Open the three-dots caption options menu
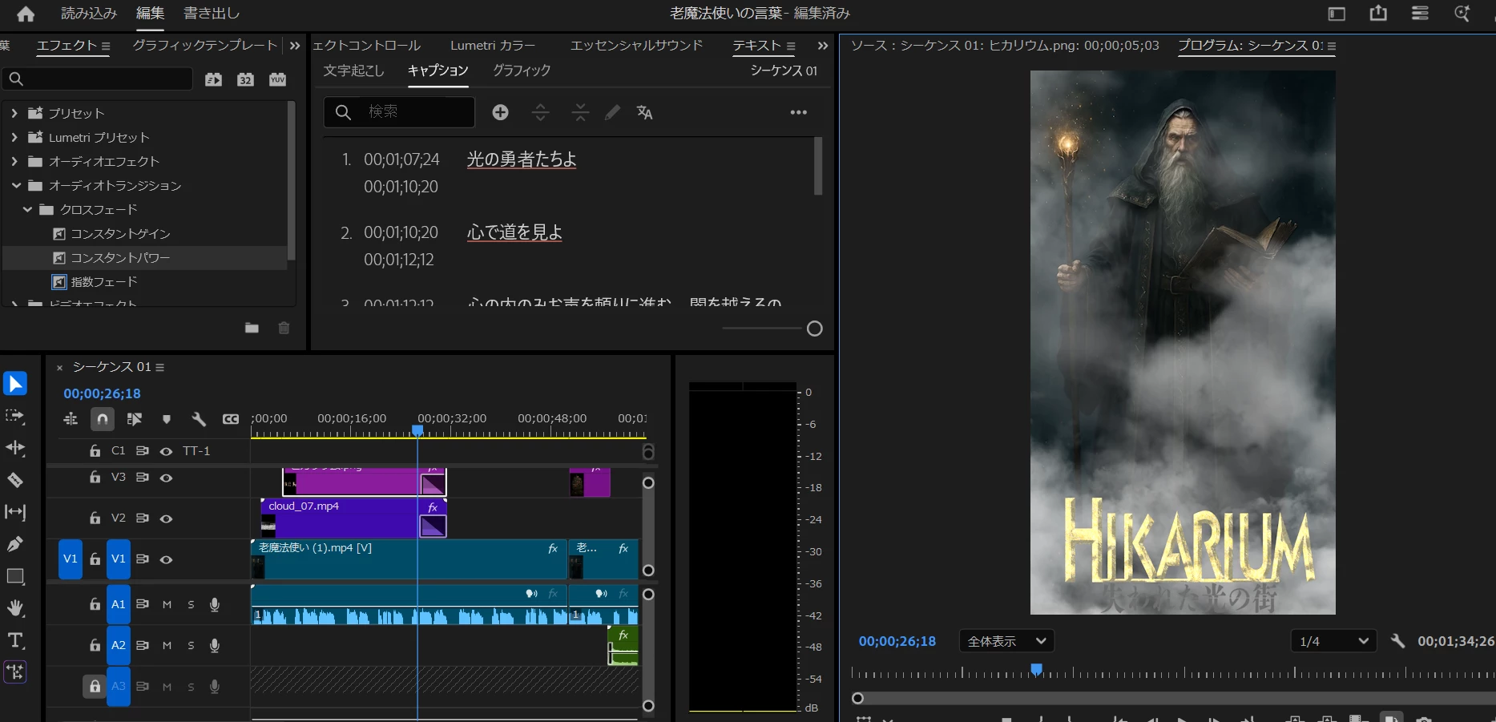Image resolution: width=1496 pixels, height=722 pixels. pyautogui.click(x=799, y=112)
